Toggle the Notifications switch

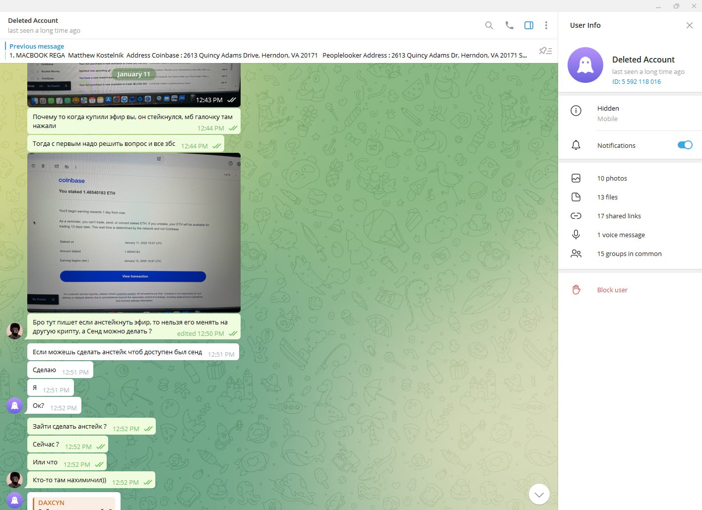click(685, 145)
